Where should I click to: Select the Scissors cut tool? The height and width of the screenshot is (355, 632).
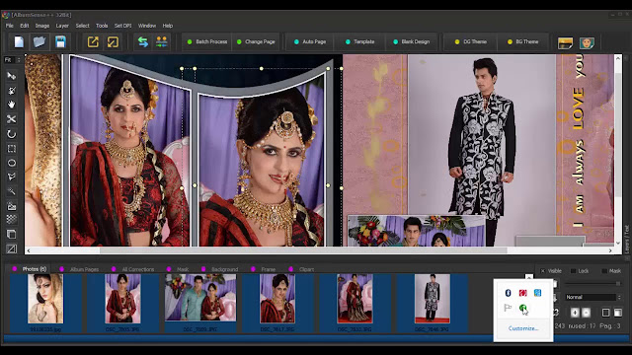(x=11, y=119)
